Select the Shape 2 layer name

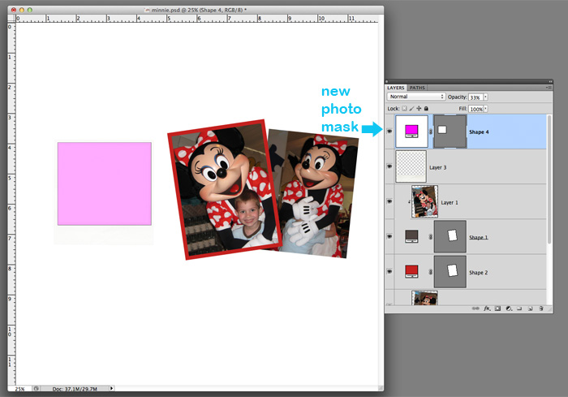pos(479,273)
